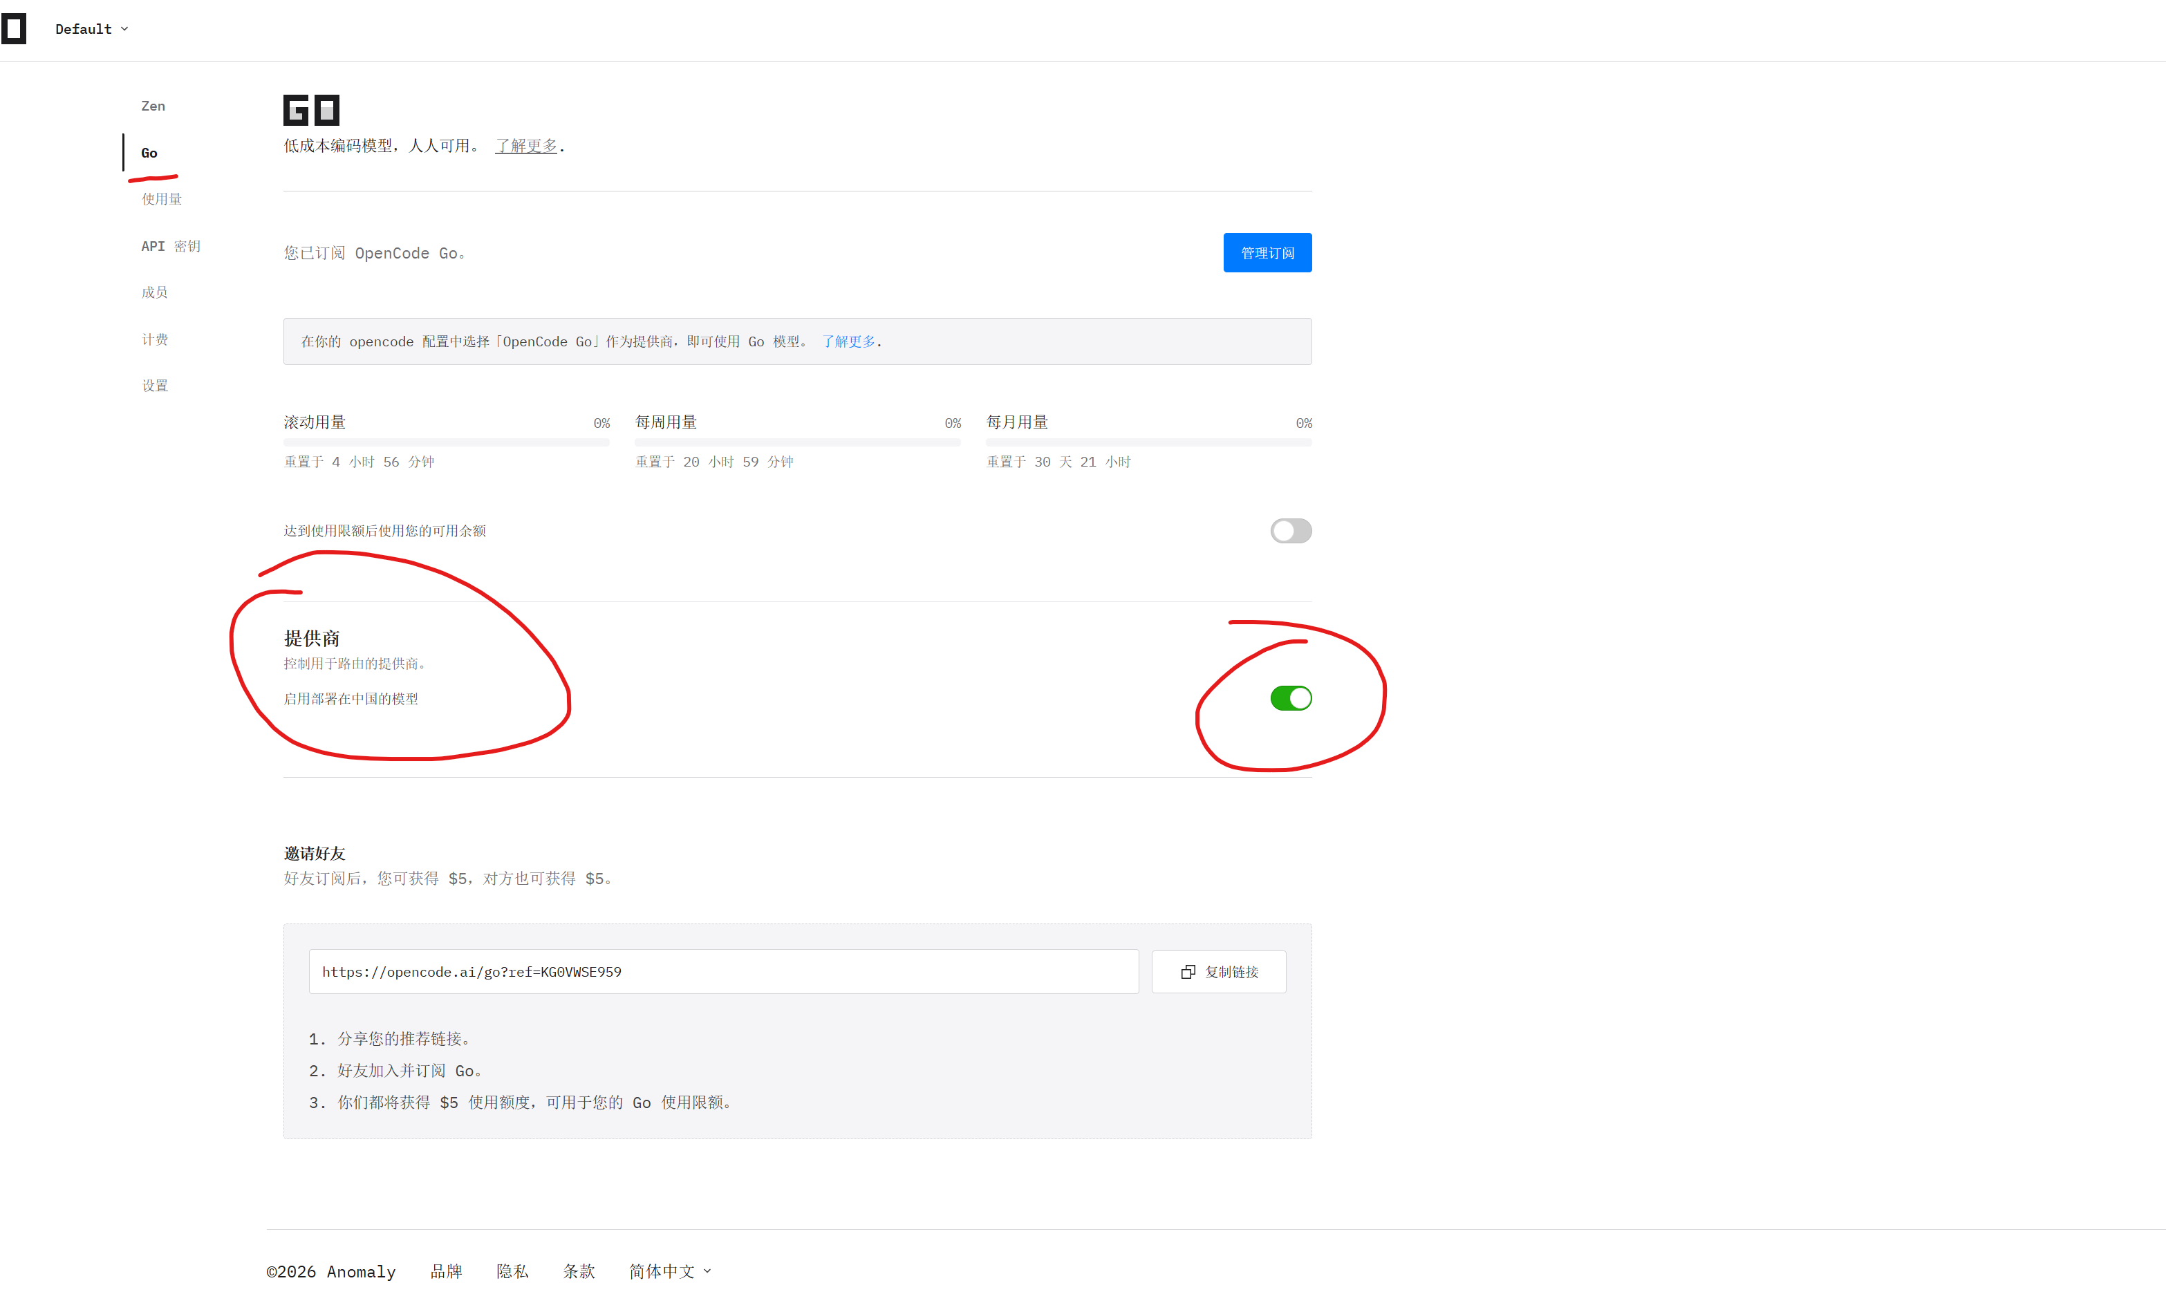Click the 0% value beside 每周用量
Screen dimensions: 2166x1303
(953, 423)
